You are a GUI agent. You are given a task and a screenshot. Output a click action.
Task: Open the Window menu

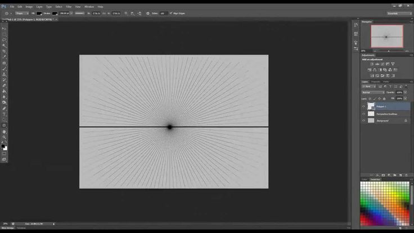89,7
